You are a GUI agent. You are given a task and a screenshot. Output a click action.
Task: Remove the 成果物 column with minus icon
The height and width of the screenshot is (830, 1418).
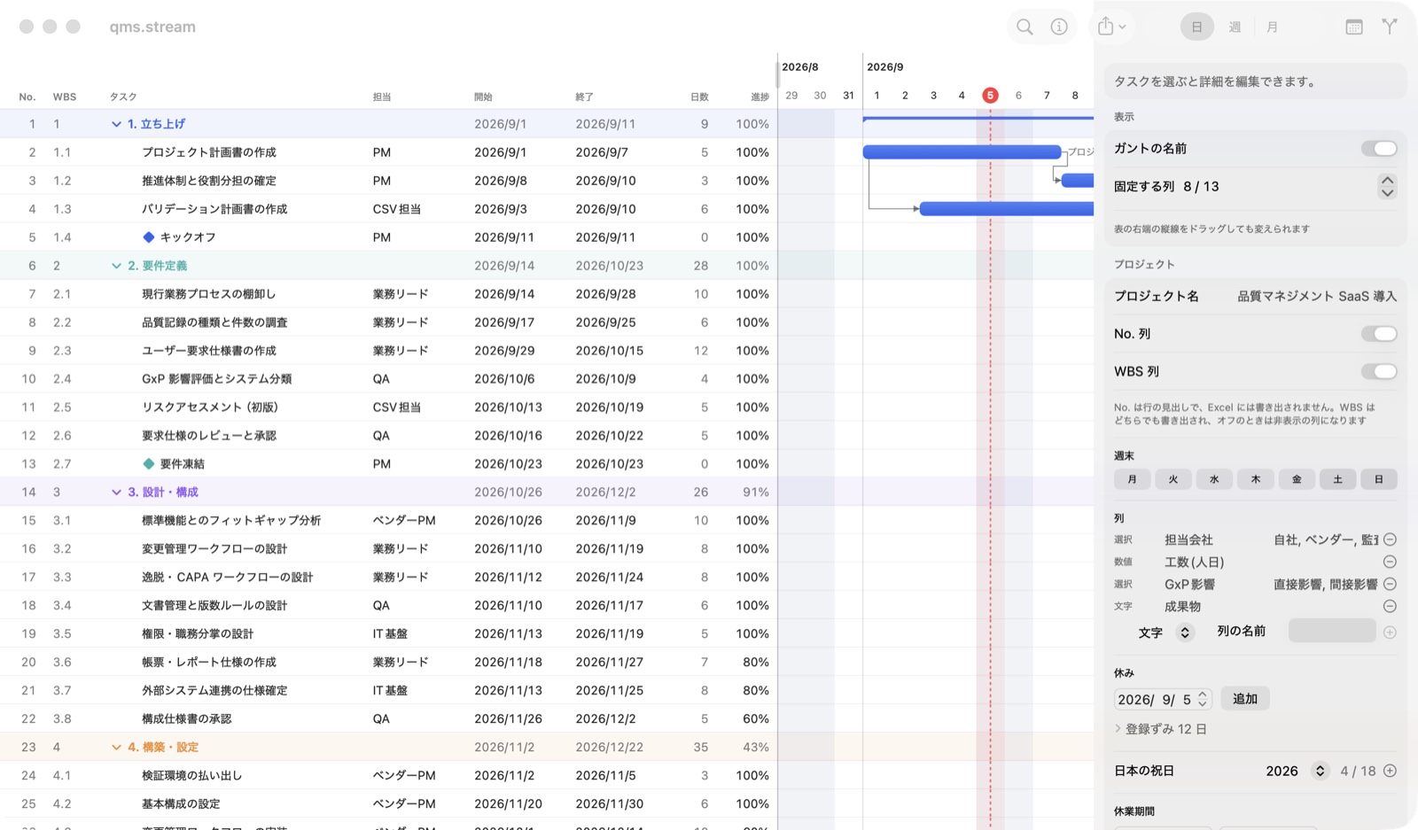tap(1390, 606)
